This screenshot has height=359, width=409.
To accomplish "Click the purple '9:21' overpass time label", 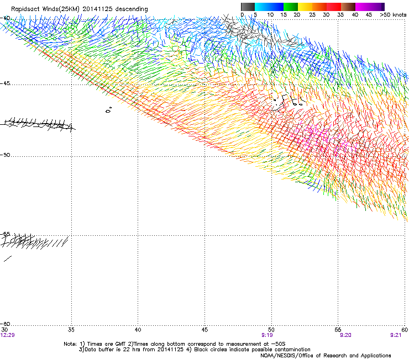I will [396, 335].
